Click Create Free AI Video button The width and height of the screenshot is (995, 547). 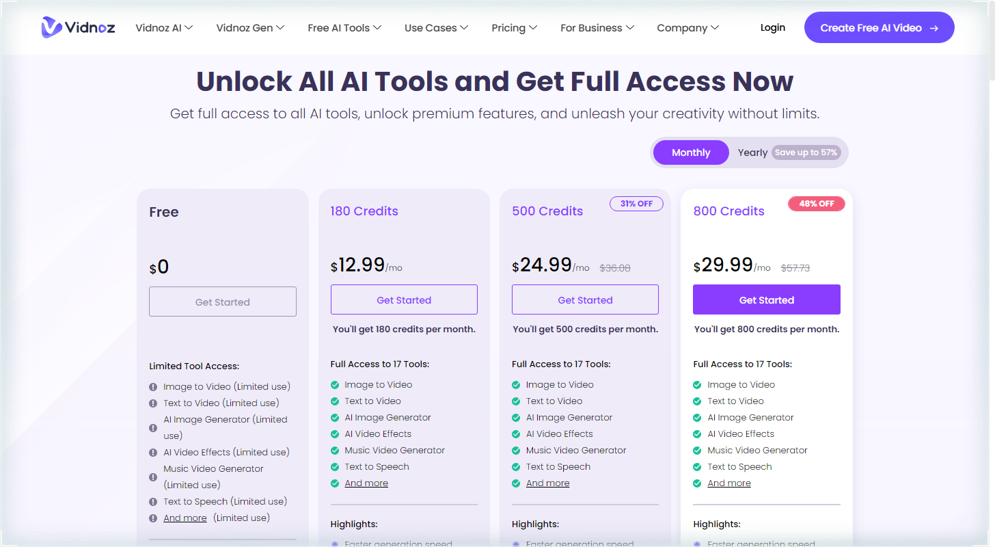tap(879, 27)
